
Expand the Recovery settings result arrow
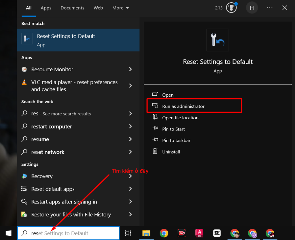click(131, 176)
